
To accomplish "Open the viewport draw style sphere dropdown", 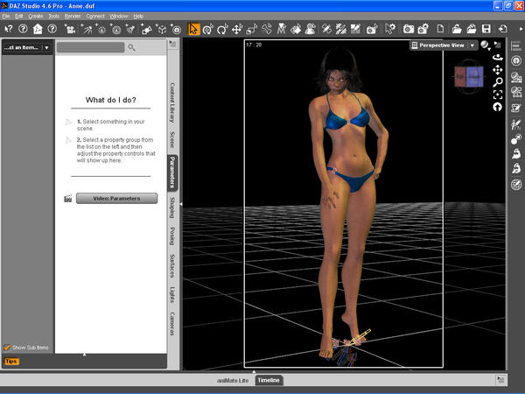I will tap(486, 45).
